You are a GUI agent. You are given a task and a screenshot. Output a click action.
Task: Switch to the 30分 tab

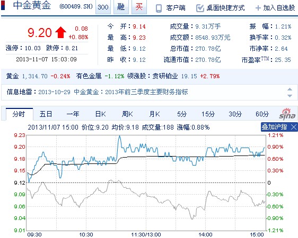click(235, 114)
